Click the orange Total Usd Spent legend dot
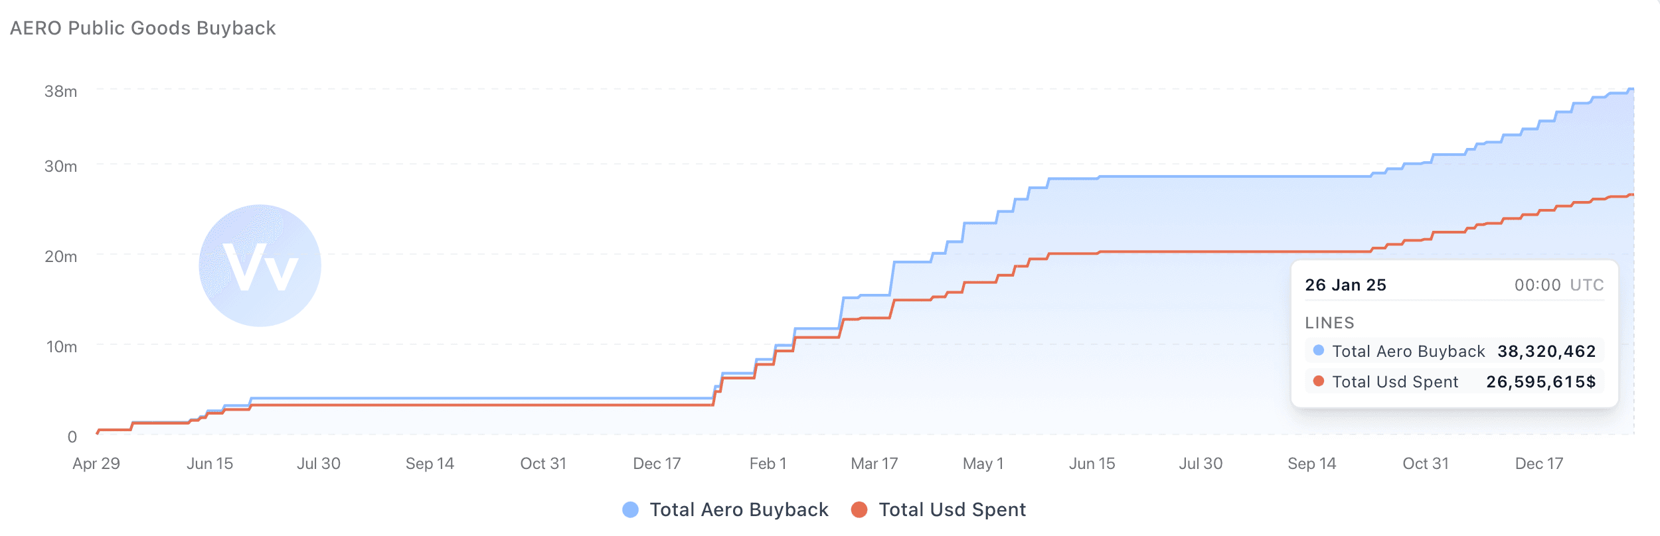Screen dimensions: 1660x536 859,509
